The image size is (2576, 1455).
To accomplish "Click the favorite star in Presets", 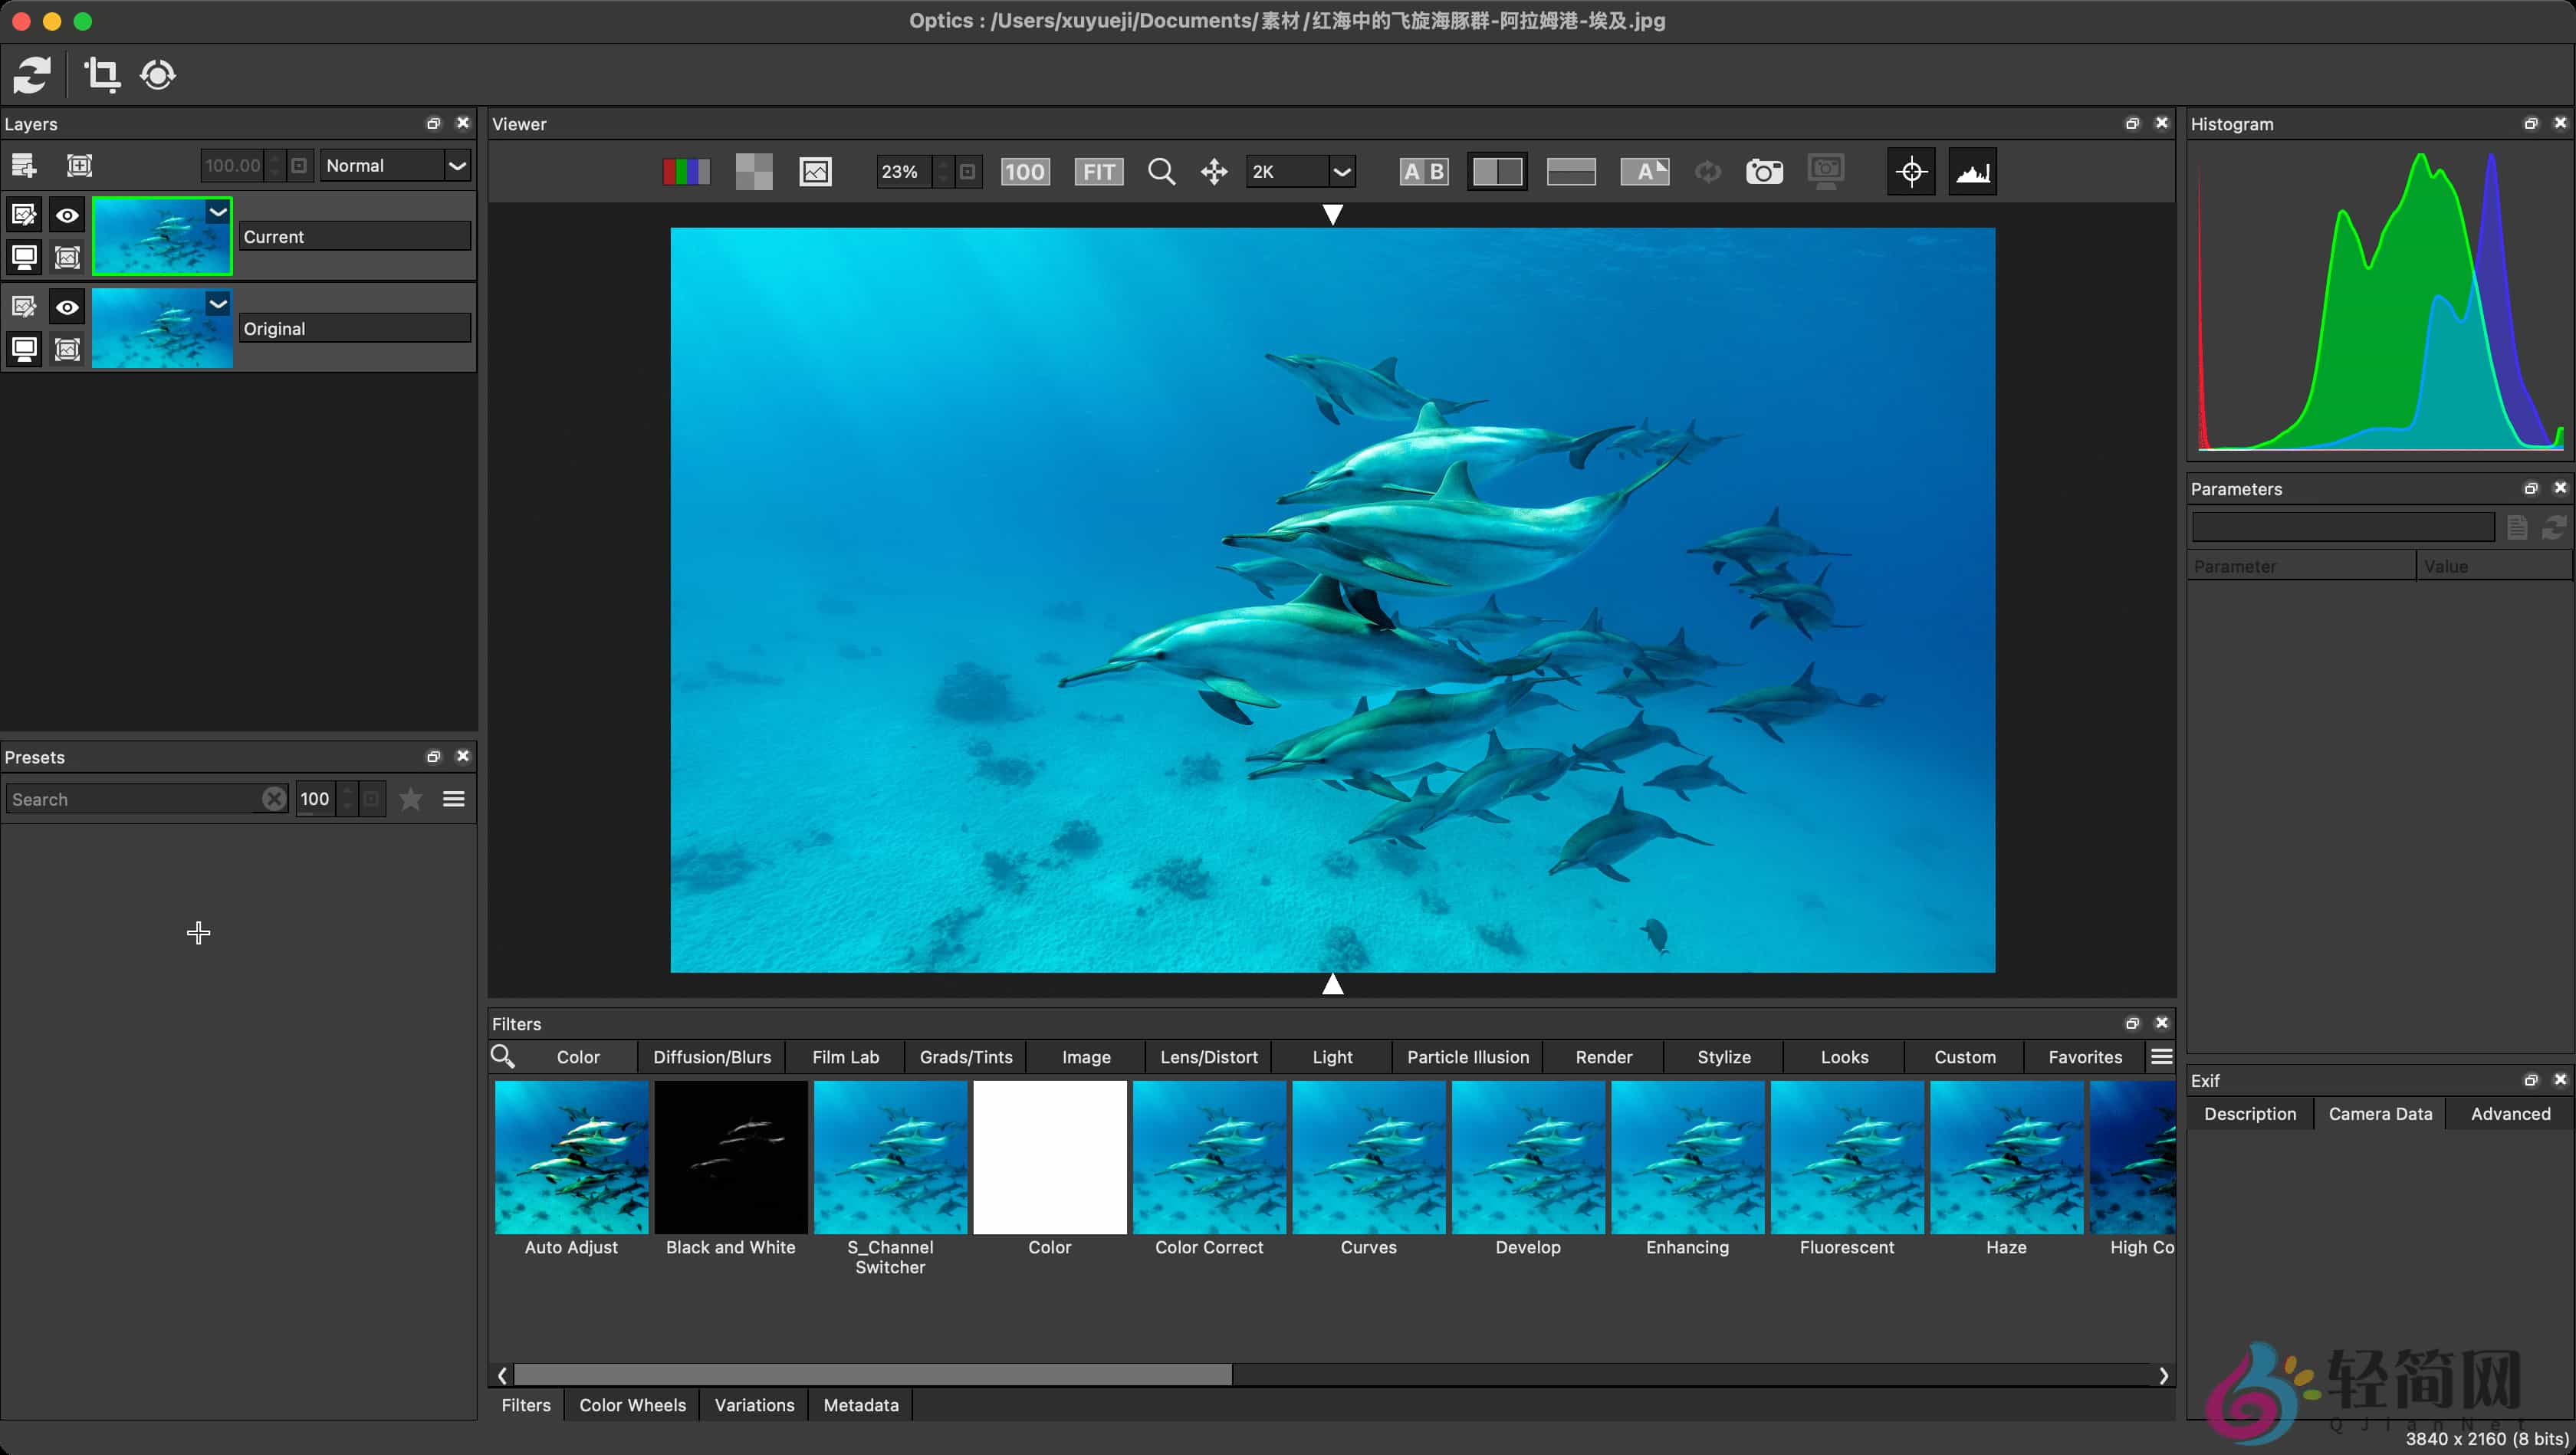I will pos(410,799).
